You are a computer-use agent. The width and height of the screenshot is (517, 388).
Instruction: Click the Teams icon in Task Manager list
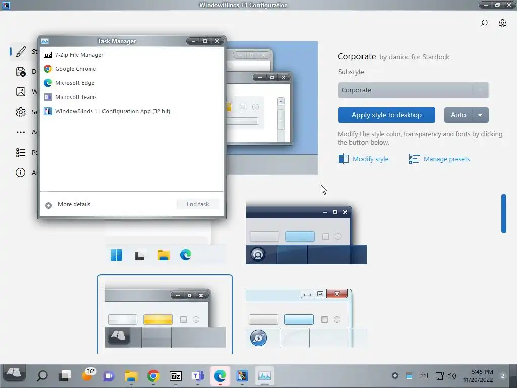[48, 97]
